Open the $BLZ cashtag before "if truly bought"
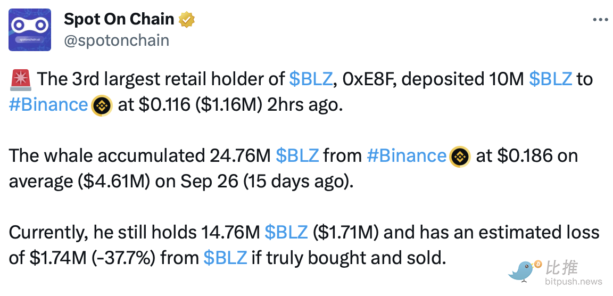The width and height of the screenshot is (613, 296). pyautogui.click(x=225, y=258)
